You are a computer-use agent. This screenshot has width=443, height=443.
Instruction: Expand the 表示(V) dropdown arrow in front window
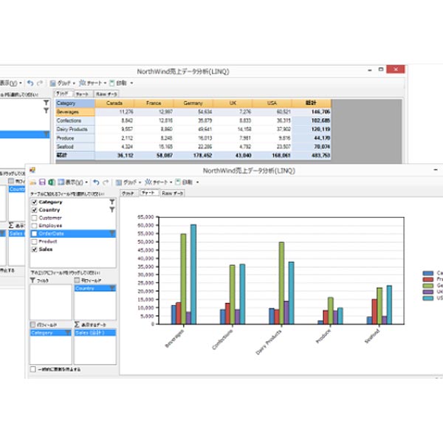tap(86, 182)
